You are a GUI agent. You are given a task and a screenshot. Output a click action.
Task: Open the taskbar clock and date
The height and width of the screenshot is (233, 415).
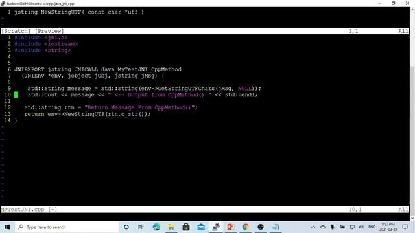388,227
